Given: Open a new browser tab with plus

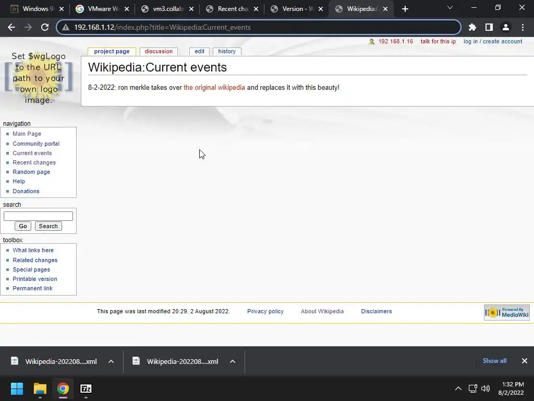Looking at the screenshot, I should click(405, 9).
